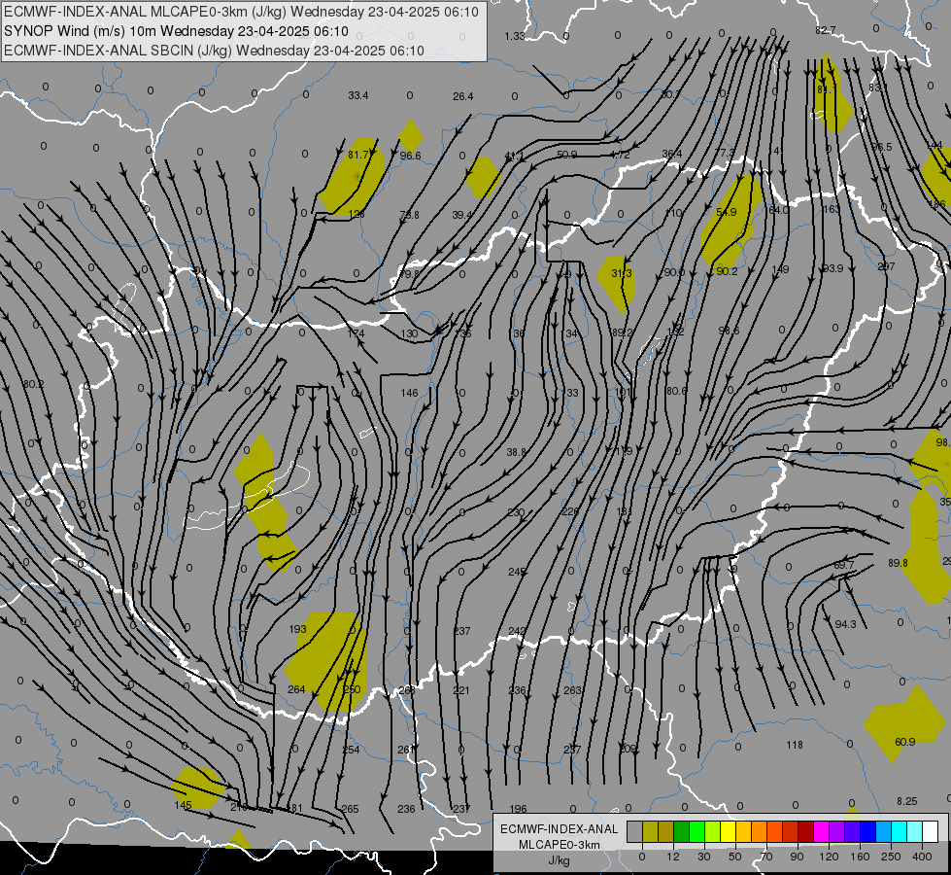Click the 1.33 value on the map
This screenshot has height=875, width=951.
click(514, 36)
